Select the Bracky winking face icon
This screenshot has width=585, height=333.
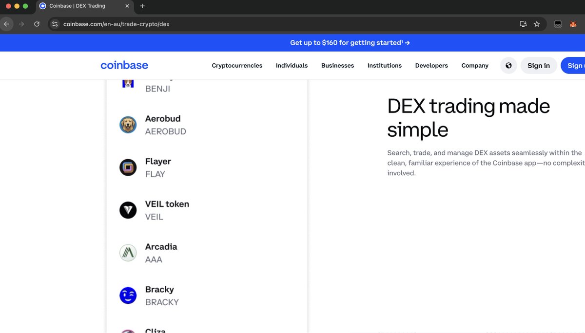(128, 296)
